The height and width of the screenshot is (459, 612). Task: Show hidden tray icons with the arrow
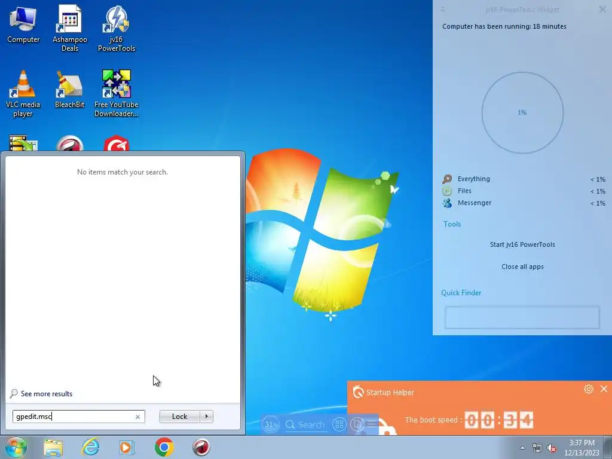pos(522,448)
